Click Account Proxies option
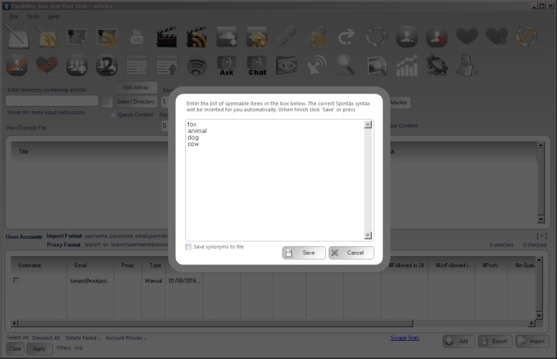557x359 pixels. click(x=126, y=338)
